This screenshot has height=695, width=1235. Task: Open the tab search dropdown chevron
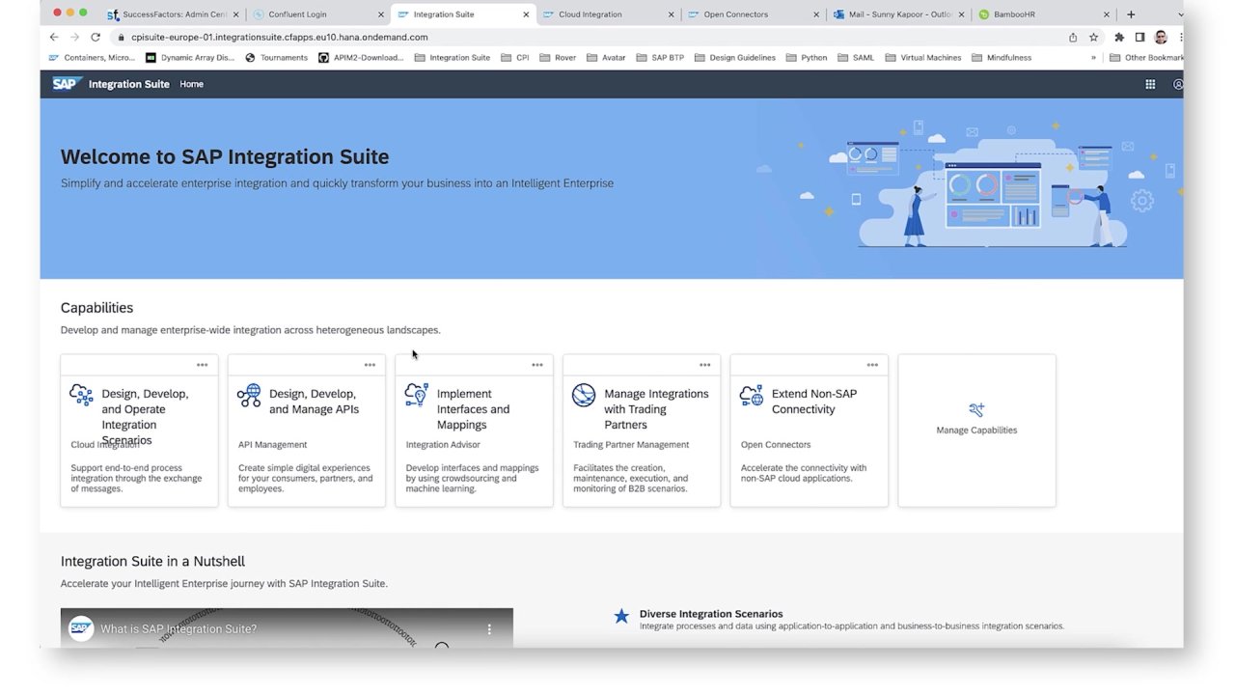click(x=1180, y=14)
